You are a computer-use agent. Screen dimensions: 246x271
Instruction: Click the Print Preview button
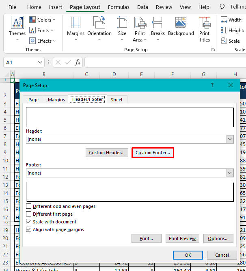coord(182,238)
